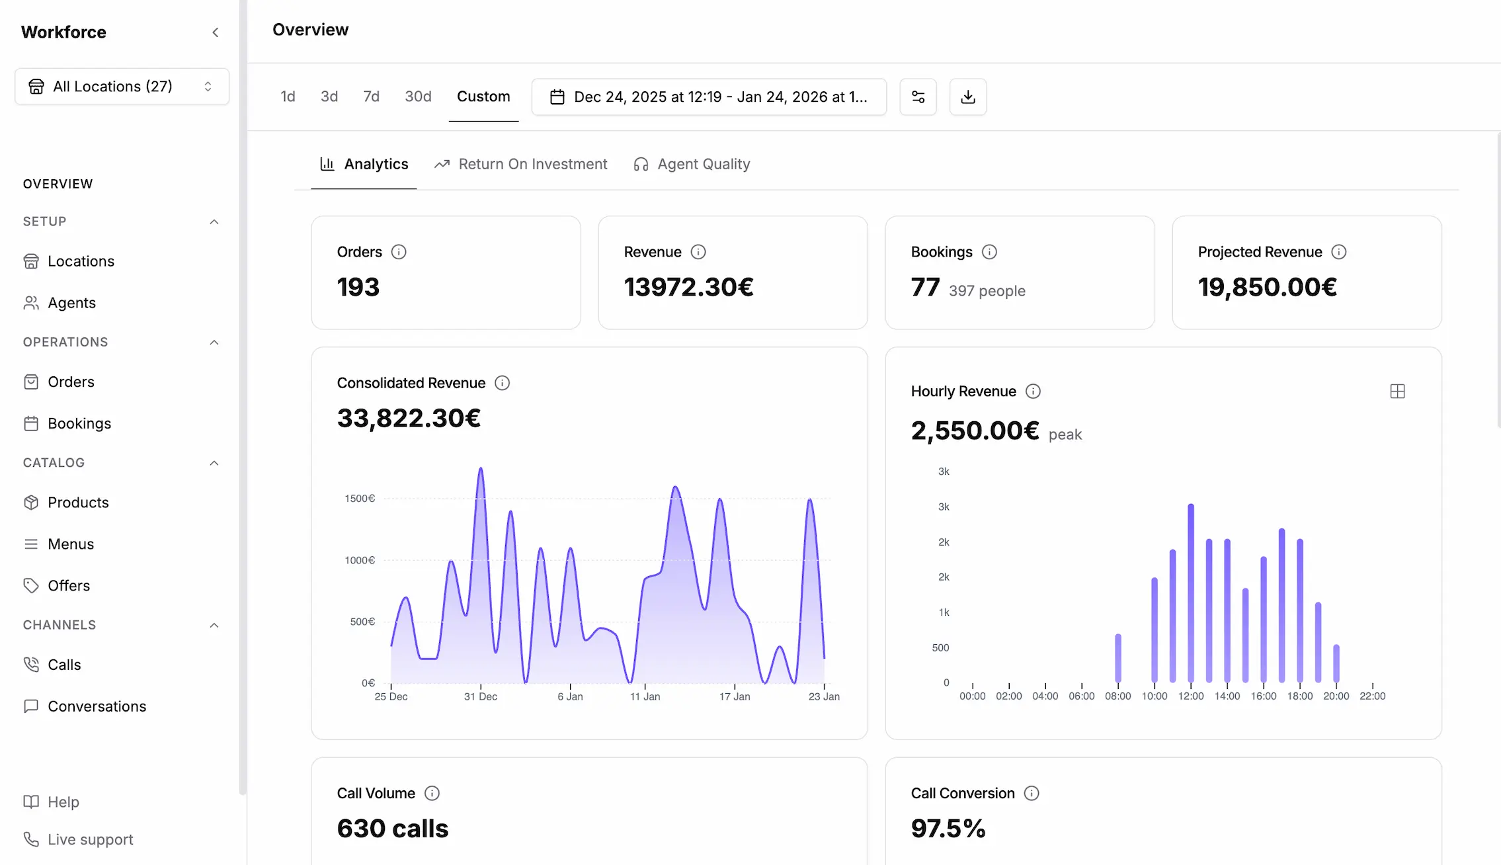Open Live support from the sidebar
1501x865 pixels.
point(91,839)
